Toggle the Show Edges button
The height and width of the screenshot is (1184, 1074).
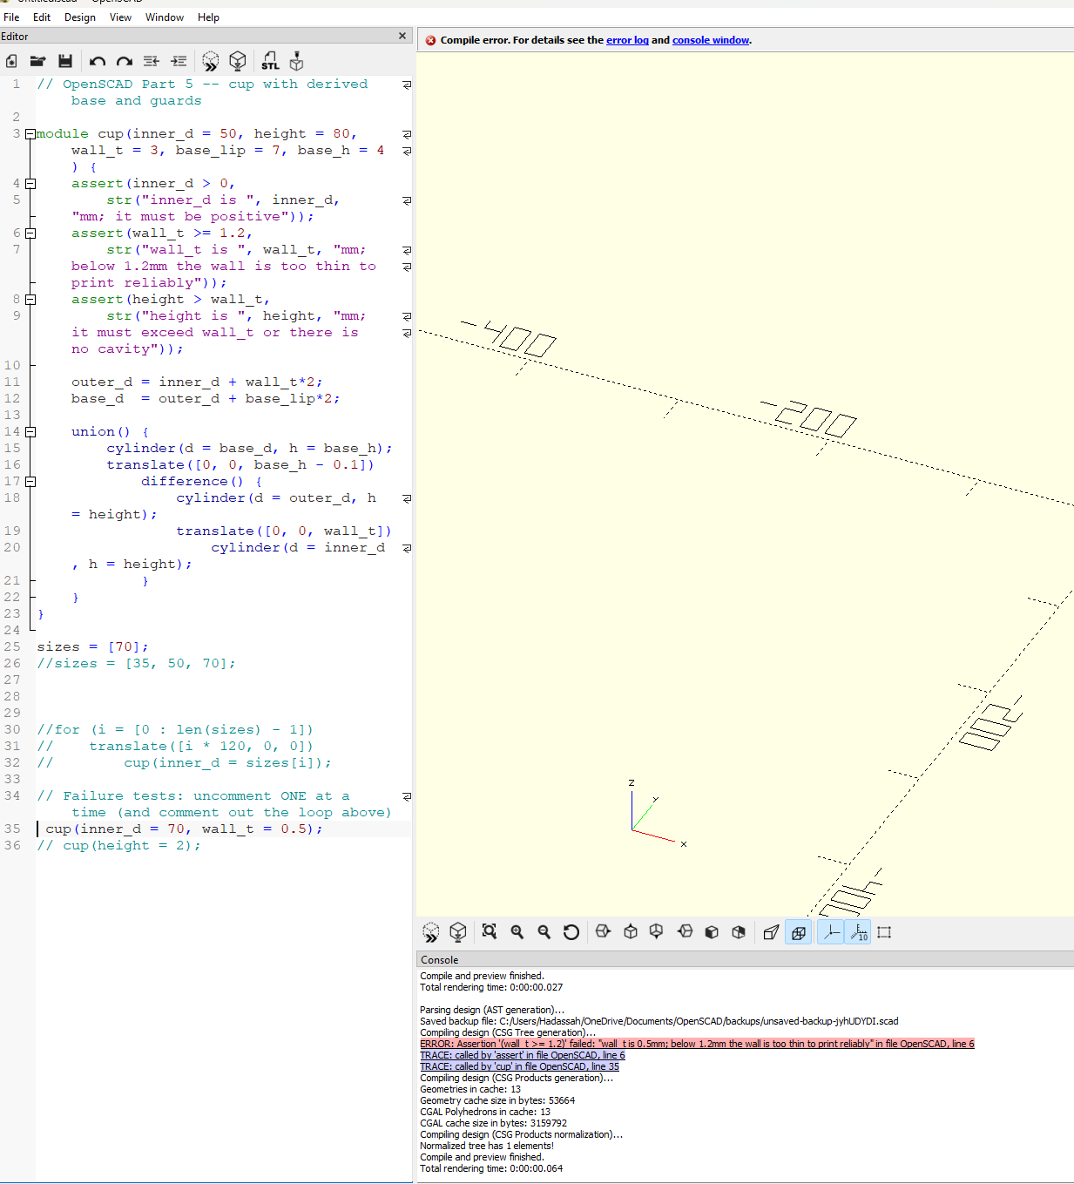884,932
